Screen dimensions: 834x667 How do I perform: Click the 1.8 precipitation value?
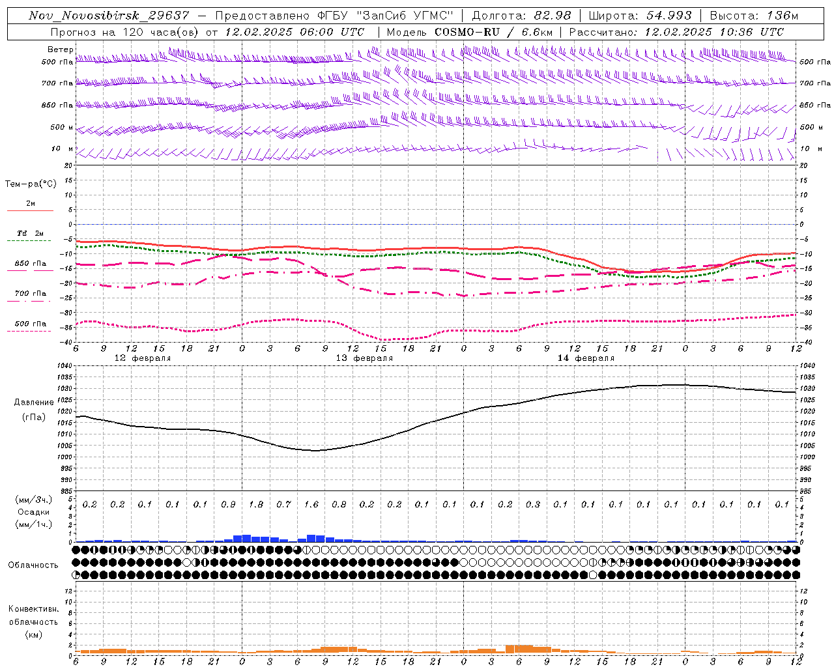[x=256, y=504]
